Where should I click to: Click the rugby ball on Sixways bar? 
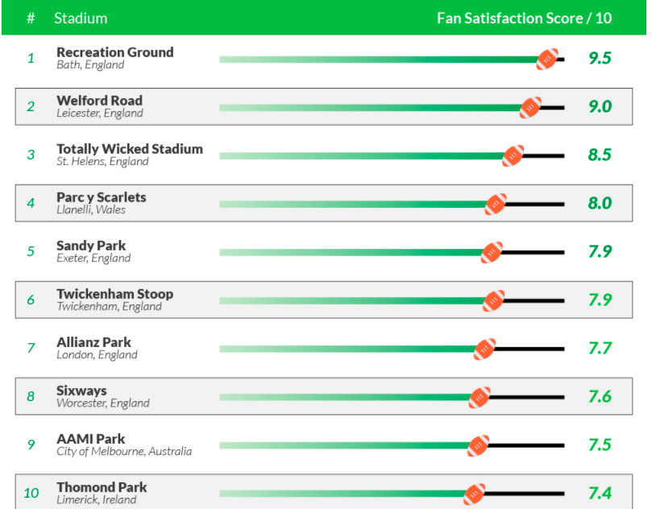click(x=480, y=397)
